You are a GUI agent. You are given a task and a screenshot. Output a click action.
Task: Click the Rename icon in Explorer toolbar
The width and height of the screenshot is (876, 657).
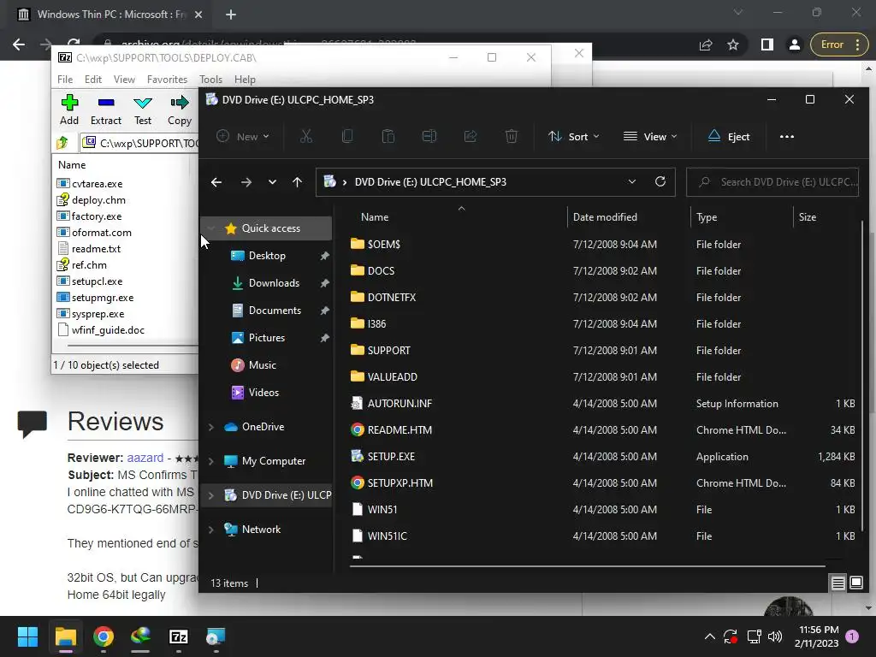(x=429, y=136)
